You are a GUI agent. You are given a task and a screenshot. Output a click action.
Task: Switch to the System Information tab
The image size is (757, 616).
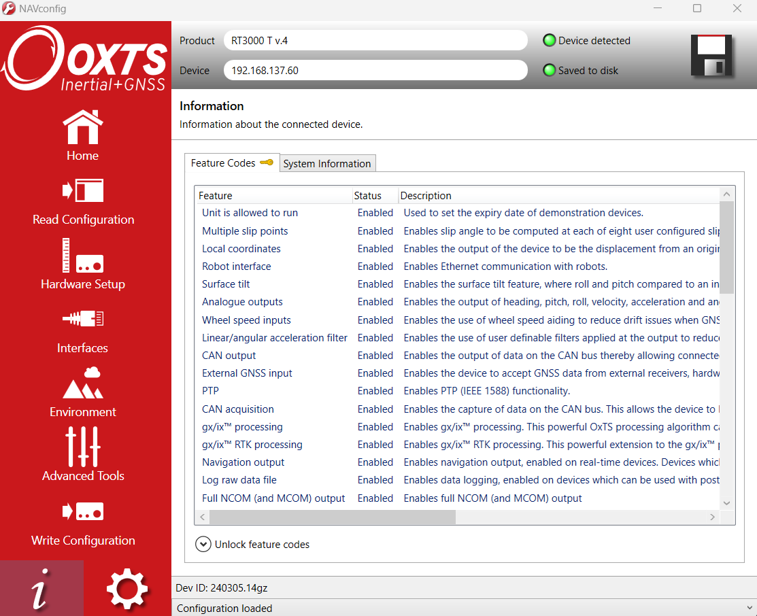pos(327,164)
